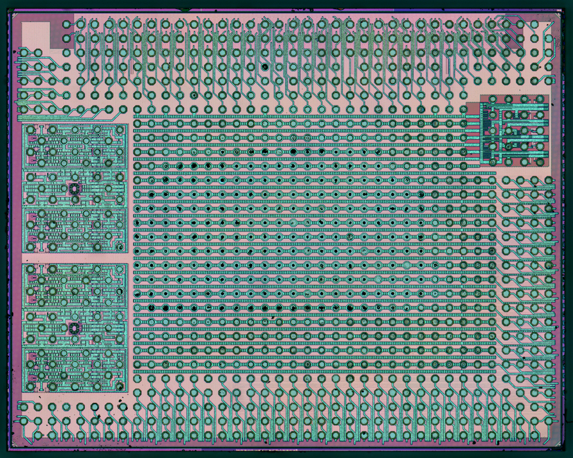Click the bump pad nearest the bottom-left die corner
This screenshot has width=573, height=458.
pos(37,435)
